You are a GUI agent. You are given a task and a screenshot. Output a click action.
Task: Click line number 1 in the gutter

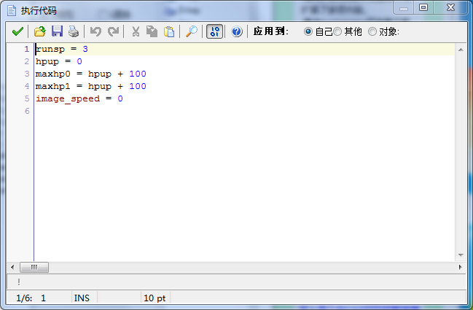[27, 49]
